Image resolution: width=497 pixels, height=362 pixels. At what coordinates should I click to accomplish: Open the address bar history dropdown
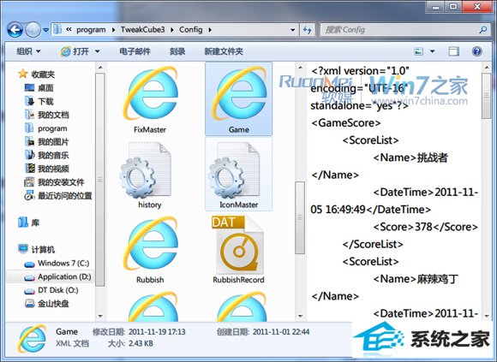tap(292, 30)
